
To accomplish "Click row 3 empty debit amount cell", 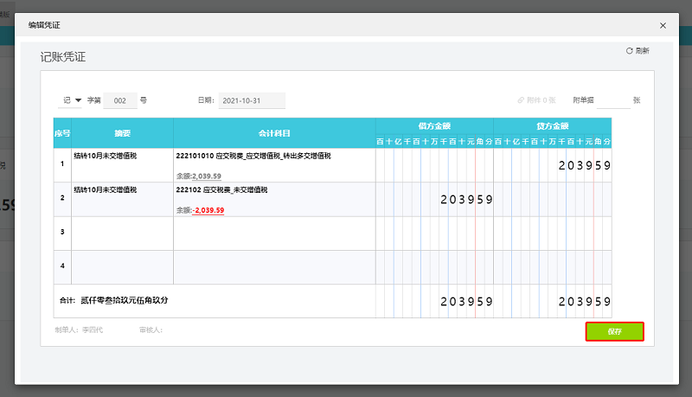I will click(434, 233).
